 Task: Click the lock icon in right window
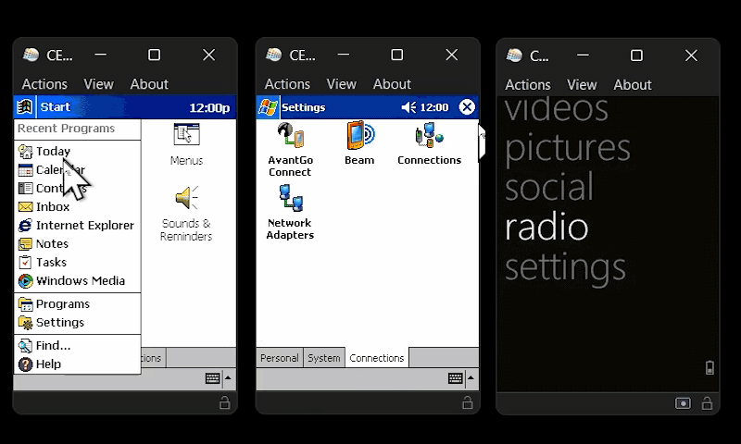pyautogui.click(x=707, y=403)
